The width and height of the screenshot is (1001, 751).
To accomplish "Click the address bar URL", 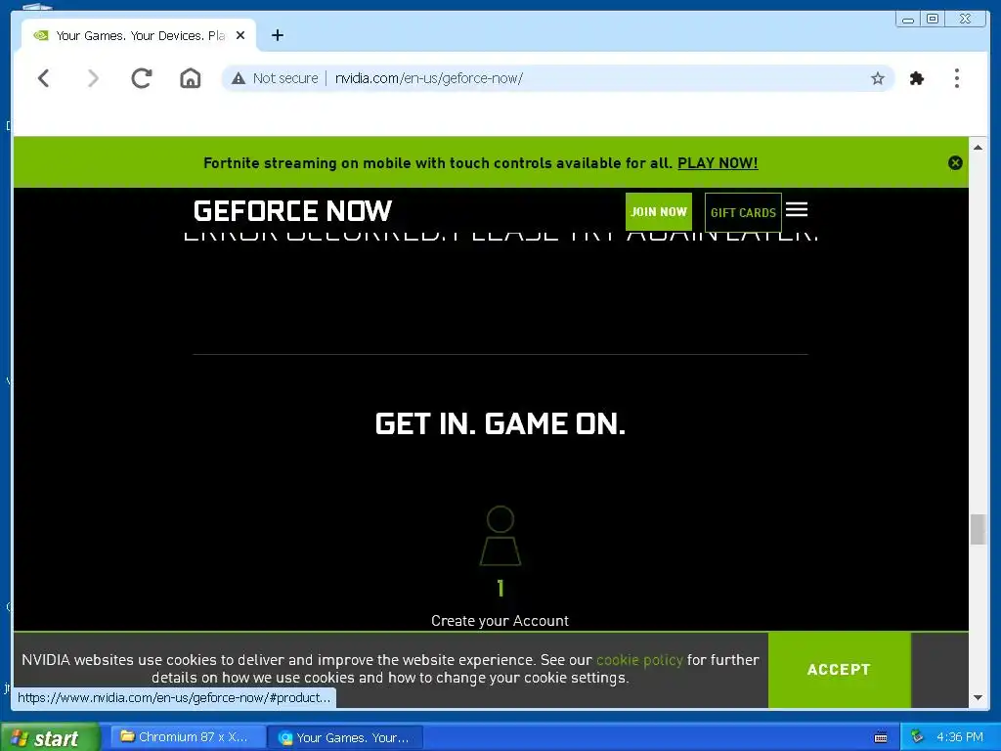I will (x=429, y=78).
